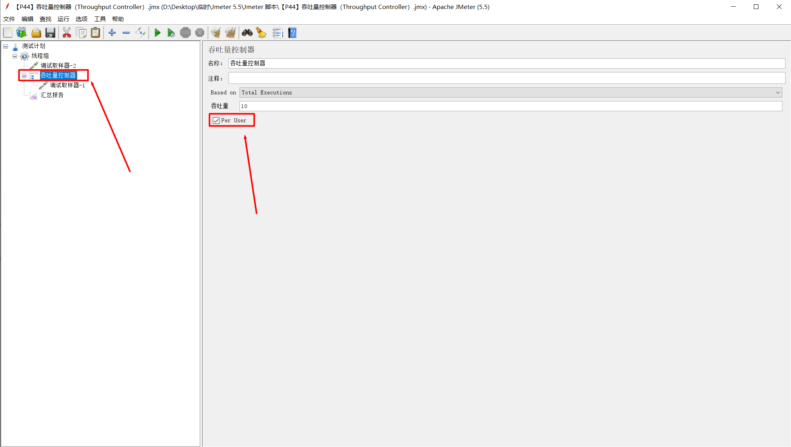Viewport: 791px width, 447px height.
Task: Open the 编辑 menu
Action: pyautogui.click(x=27, y=19)
